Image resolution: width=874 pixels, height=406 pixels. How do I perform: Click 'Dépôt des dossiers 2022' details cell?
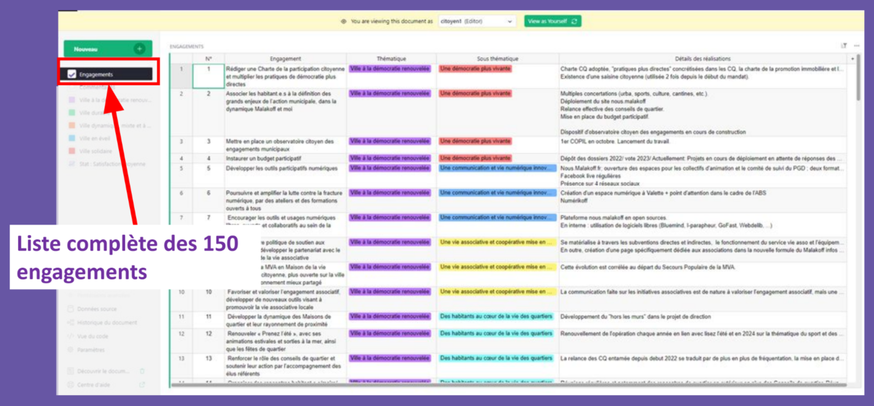pyautogui.click(x=702, y=158)
